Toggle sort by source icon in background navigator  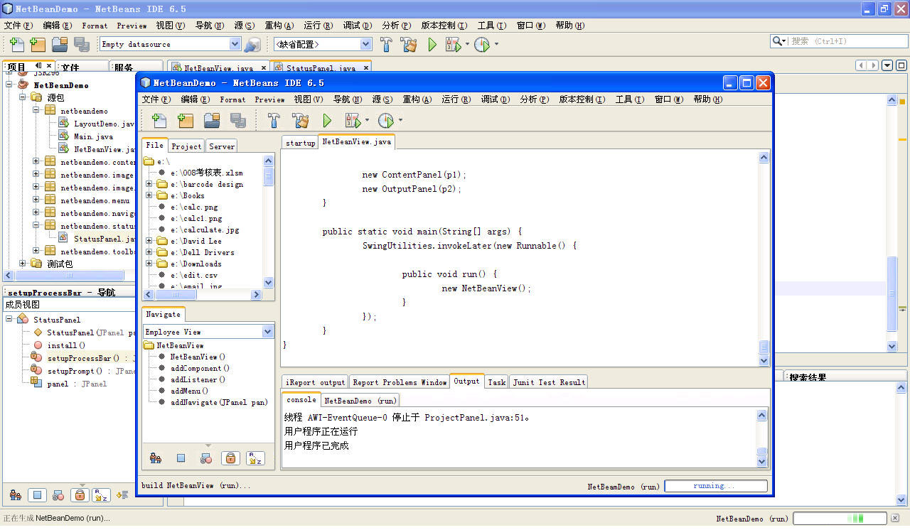coord(123,495)
